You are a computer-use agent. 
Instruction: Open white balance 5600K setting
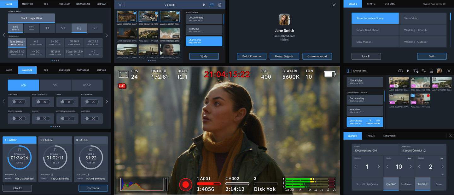290,75
